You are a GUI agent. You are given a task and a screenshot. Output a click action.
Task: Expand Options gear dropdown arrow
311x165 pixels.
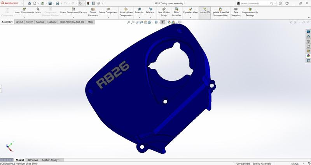point(102,3)
